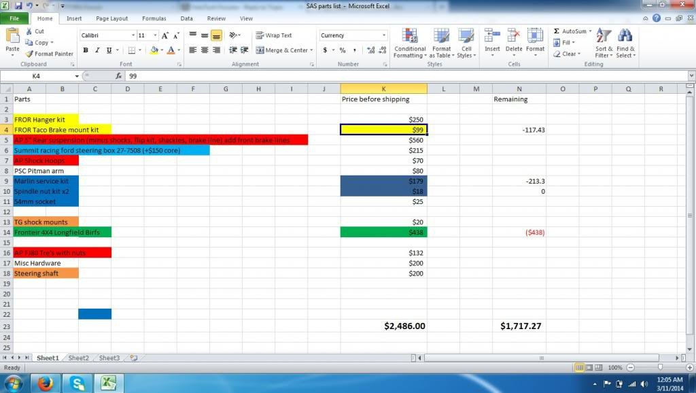
Task: Open the Calibri font name dropdown
Action: 133,35
